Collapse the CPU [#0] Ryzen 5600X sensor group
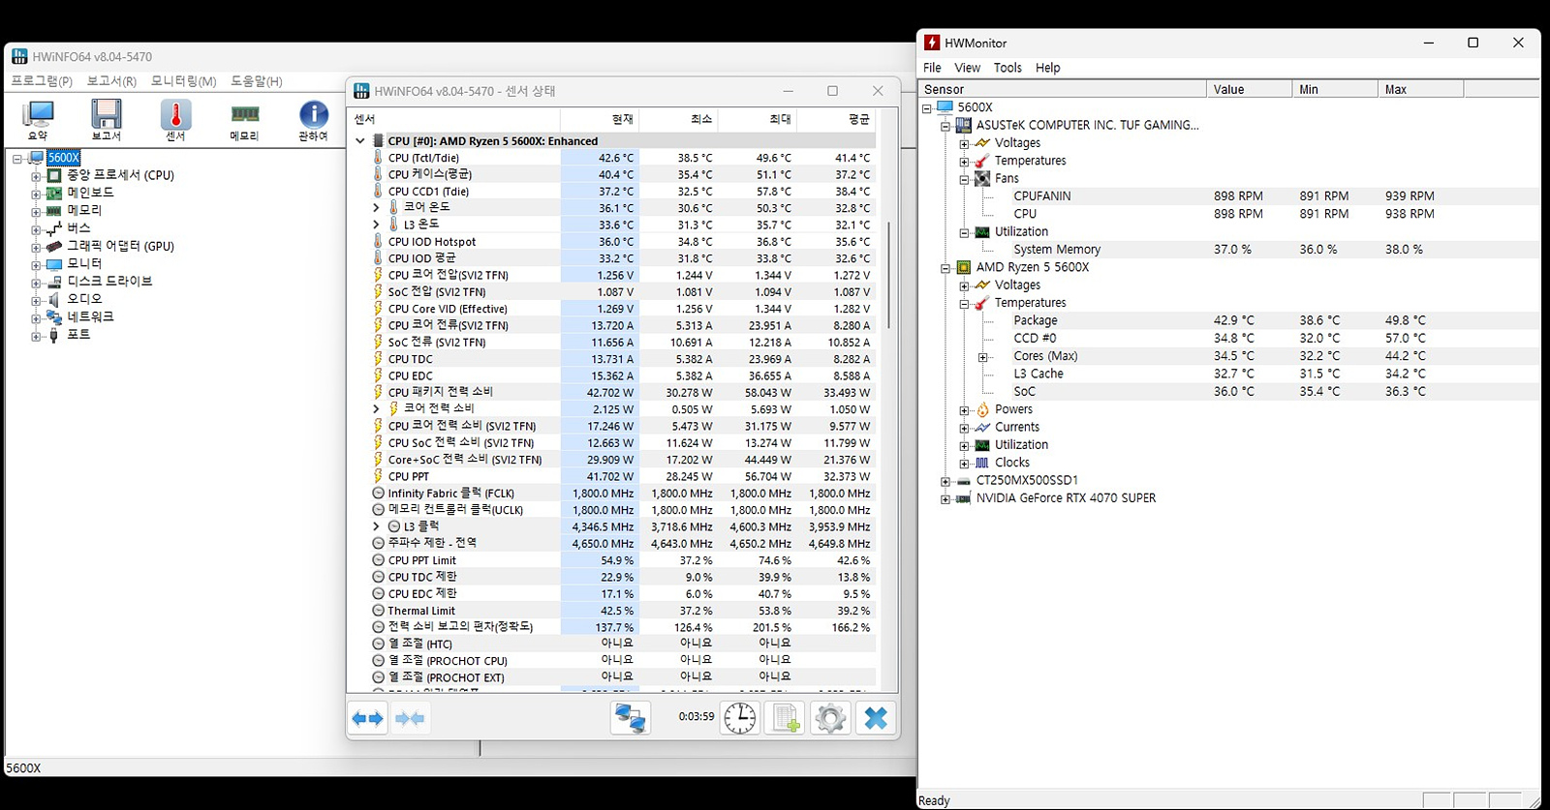Screen dimensions: 1550x810 [360, 140]
